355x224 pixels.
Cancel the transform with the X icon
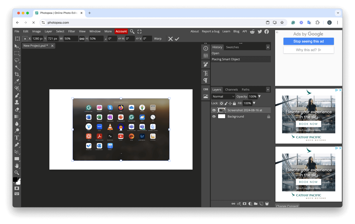(x=170, y=39)
